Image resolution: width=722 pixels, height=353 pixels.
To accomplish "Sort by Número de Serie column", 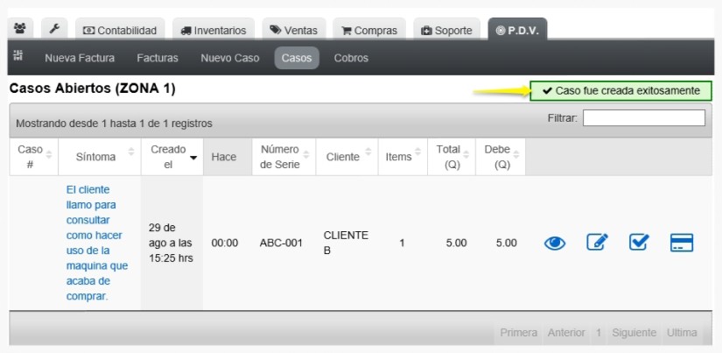I will (x=284, y=157).
